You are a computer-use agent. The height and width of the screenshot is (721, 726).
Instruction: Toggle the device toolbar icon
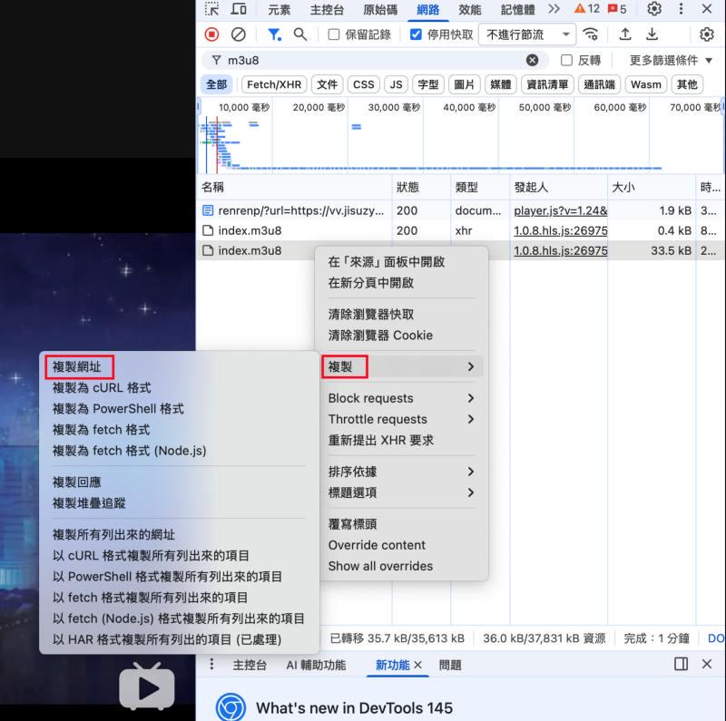click(x=239, y=9)
